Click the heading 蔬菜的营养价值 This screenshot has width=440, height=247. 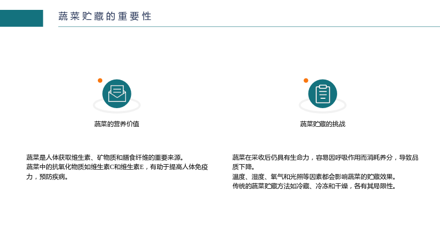(117, 124)
